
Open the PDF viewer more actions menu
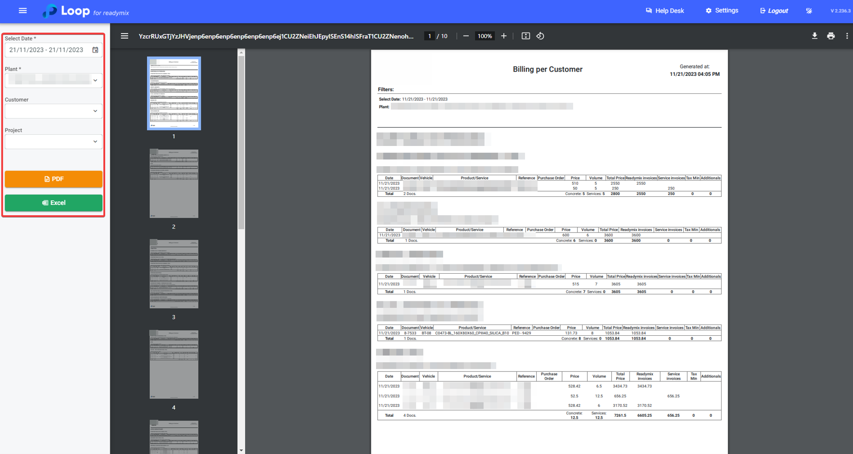[846, 36]
